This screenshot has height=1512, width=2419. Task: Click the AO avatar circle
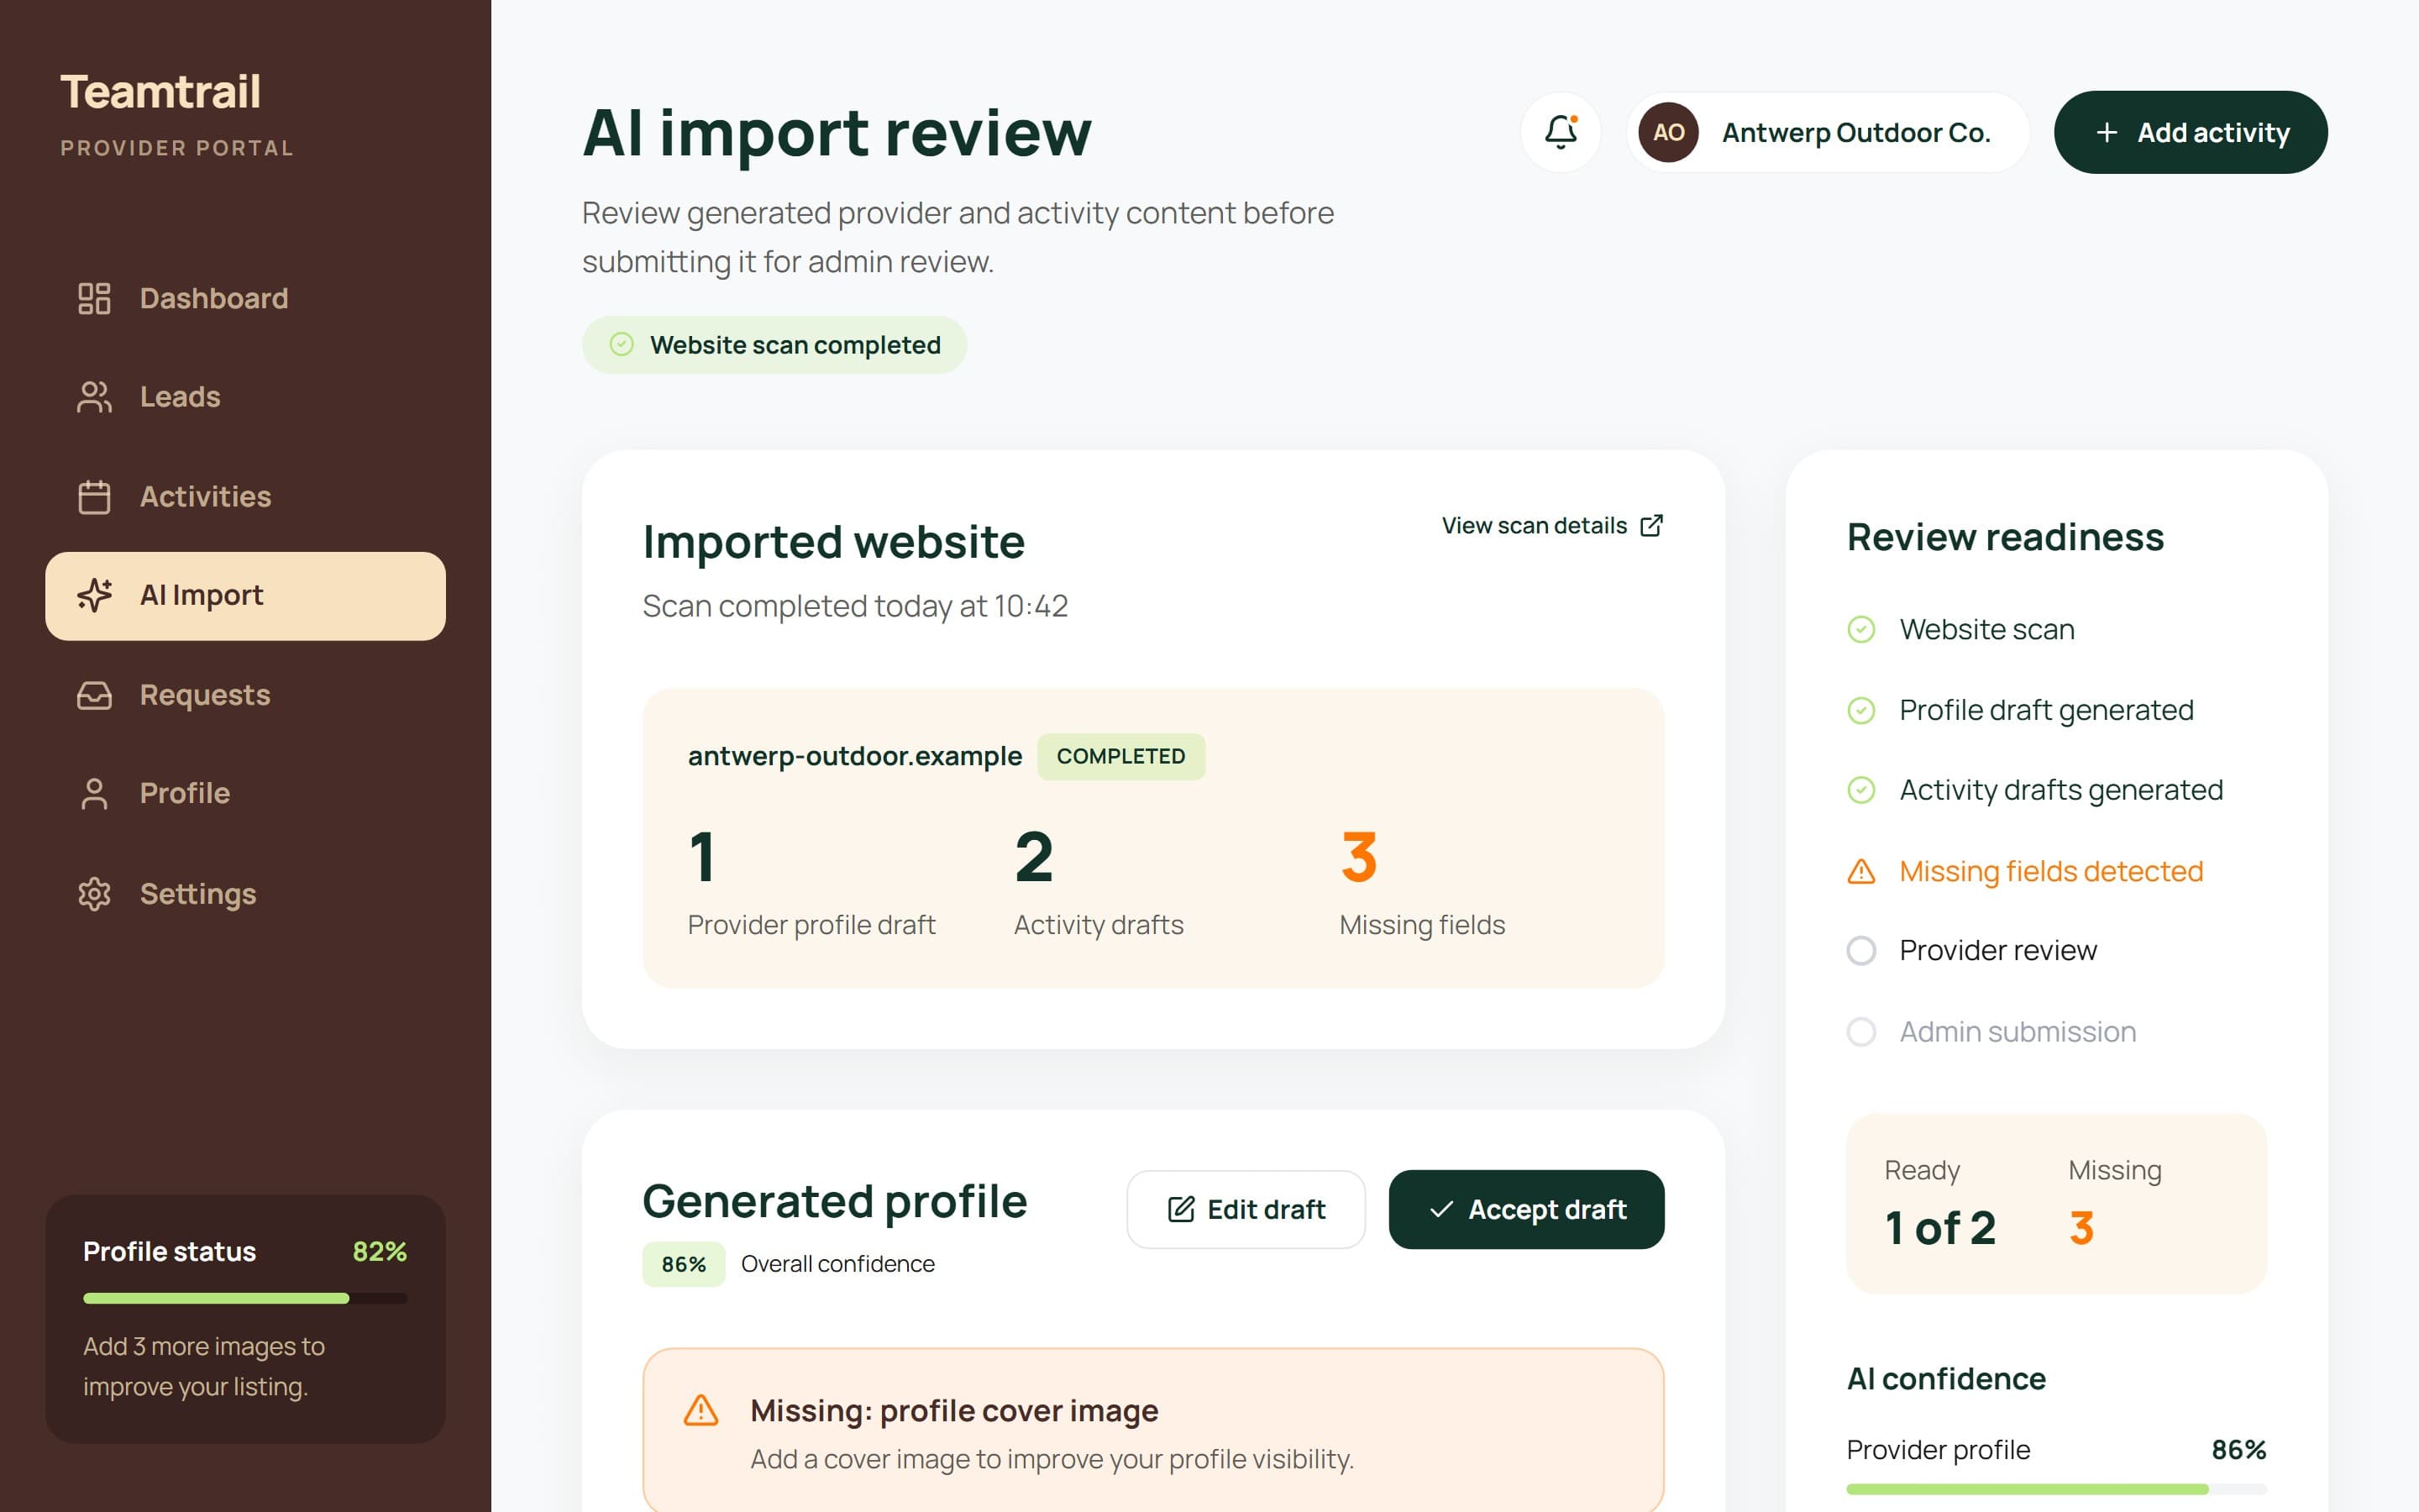1668,132
